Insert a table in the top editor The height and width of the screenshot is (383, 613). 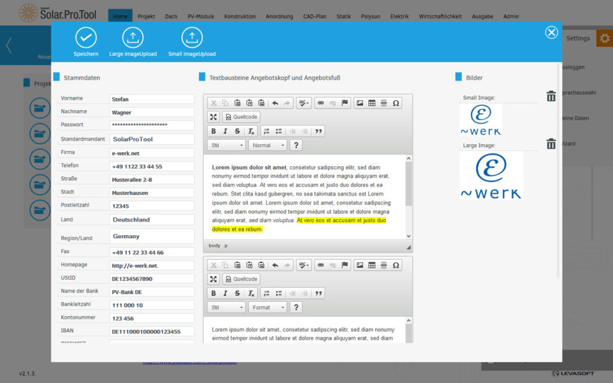372,103
